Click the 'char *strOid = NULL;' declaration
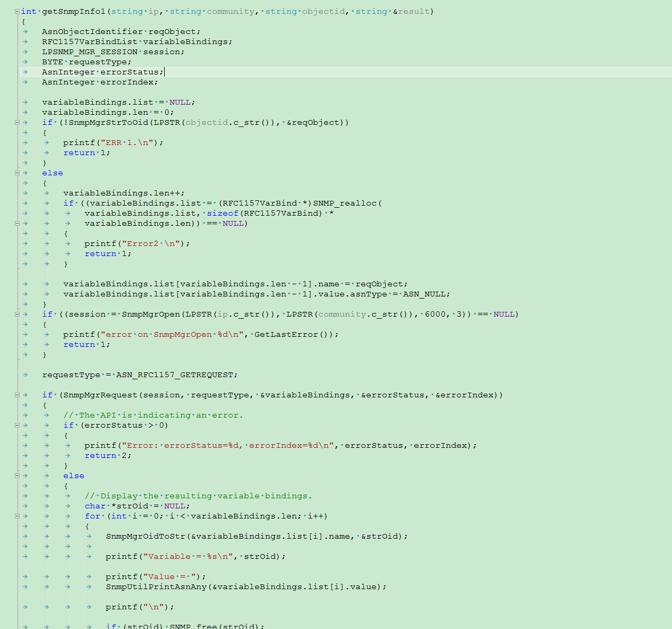 tap(137, 506)
